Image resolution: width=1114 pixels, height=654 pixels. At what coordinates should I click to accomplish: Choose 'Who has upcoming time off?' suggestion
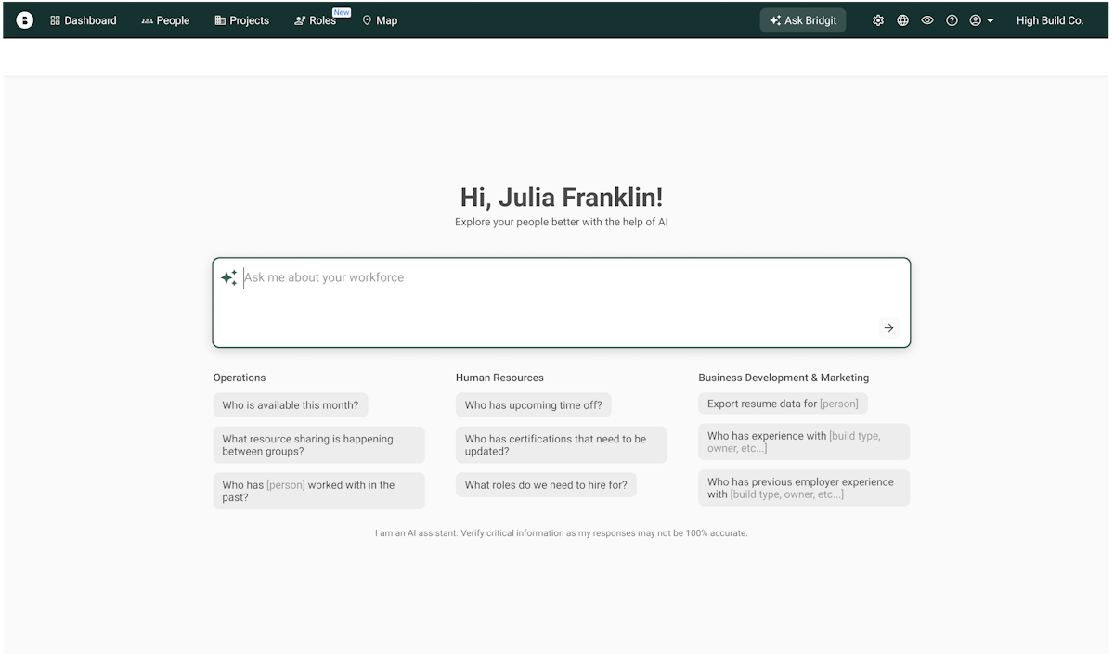[533, 405]
